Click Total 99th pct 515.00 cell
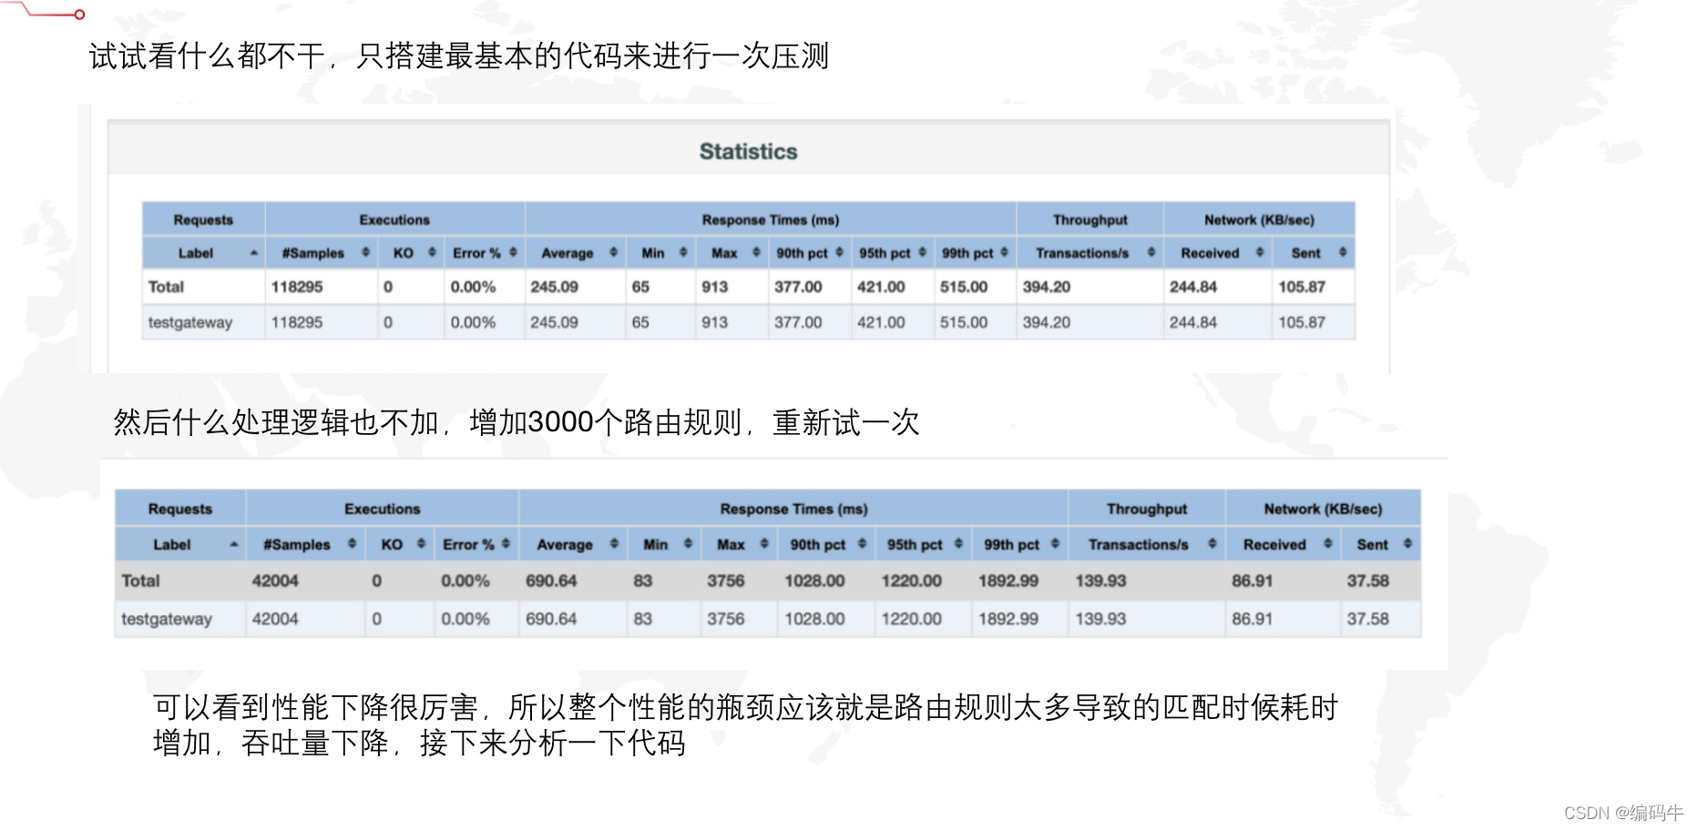The image size is (1698, 830). (x=964, y=287)
